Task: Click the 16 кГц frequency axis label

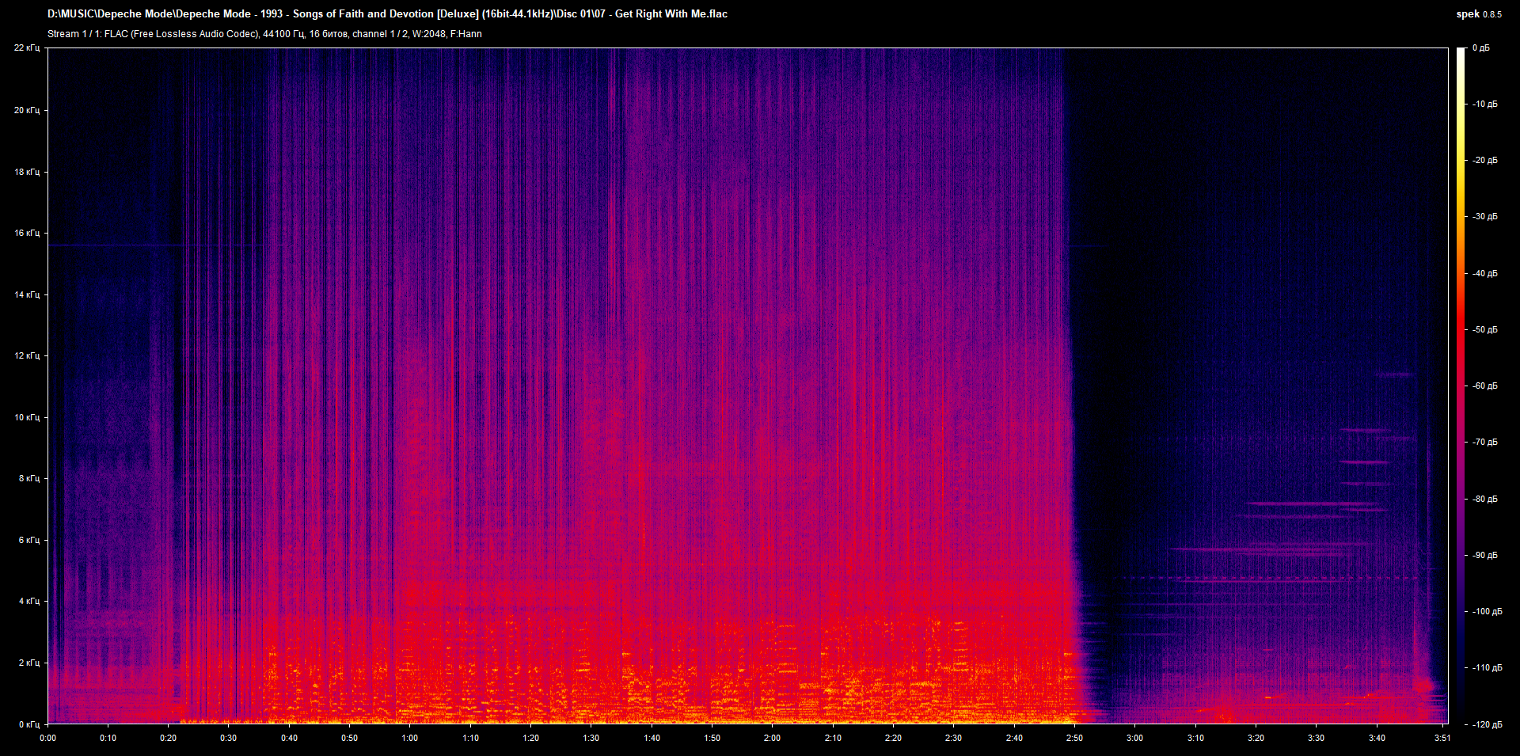Action: pyautogui.click(x=27, y=234)
